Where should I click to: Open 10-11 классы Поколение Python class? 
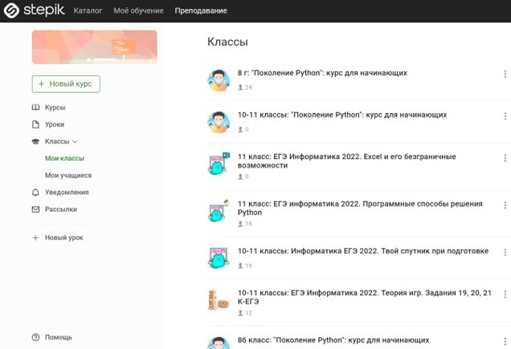[x=342, y=115]
